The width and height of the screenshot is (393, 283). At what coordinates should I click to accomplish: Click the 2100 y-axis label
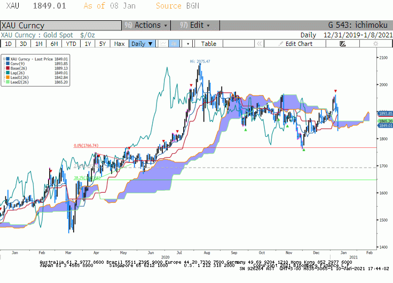[383, 58]
